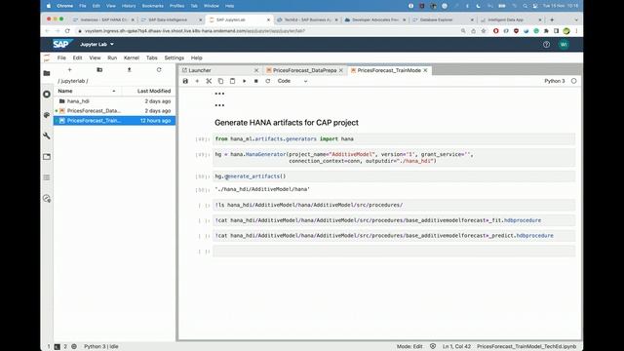Open the Kernel menu
624x351 pixels.
pyautogui.click(x=132, y=58)
